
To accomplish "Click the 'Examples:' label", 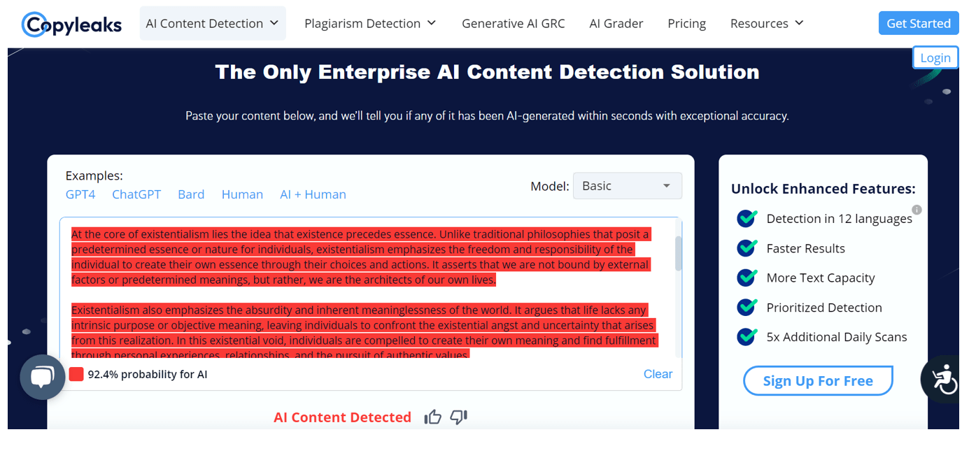I will point(94,175).
